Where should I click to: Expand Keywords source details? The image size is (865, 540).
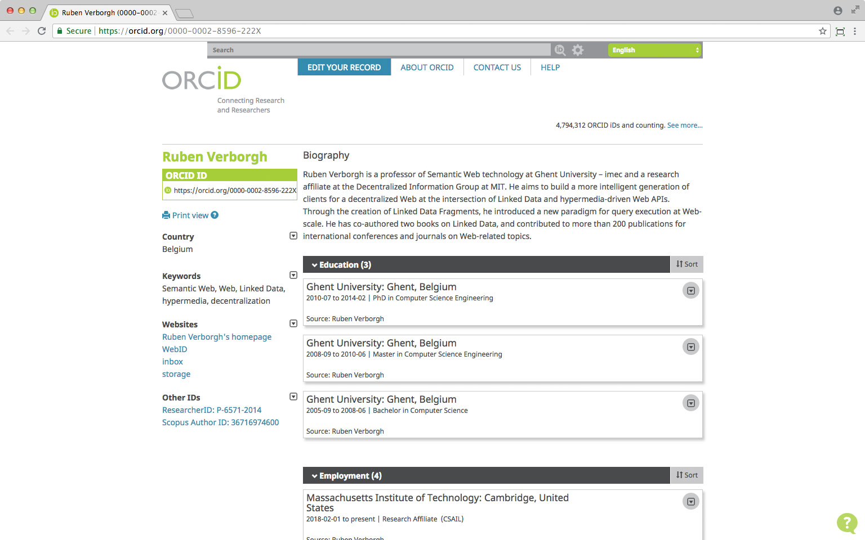[293, 275]
